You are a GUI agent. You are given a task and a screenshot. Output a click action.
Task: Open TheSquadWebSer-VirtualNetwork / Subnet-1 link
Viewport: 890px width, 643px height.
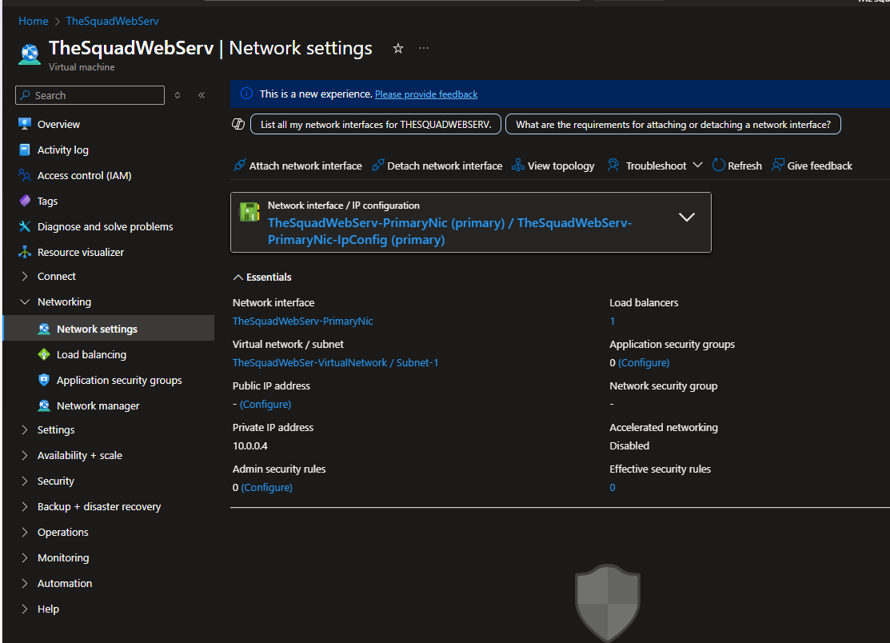336,362
